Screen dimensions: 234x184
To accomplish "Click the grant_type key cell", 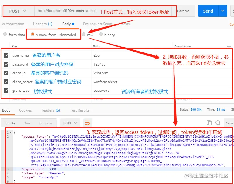I will pyautogui.click(x=50, y=91).
